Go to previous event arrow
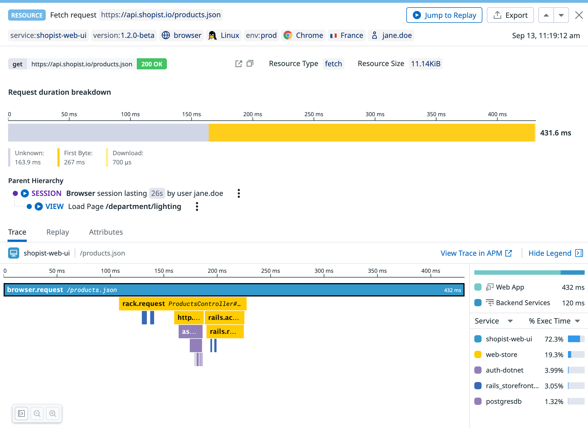The image size is (588, 428). click(x=546, y=15)
